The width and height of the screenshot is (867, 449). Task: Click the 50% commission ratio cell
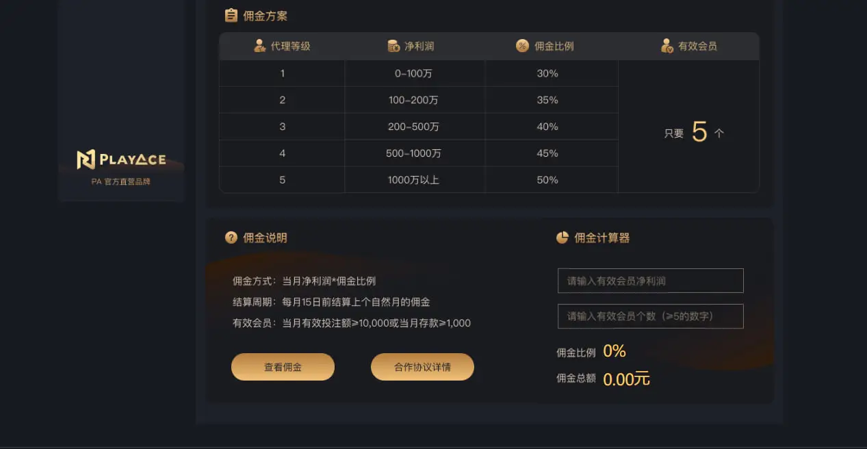(547, 180)
